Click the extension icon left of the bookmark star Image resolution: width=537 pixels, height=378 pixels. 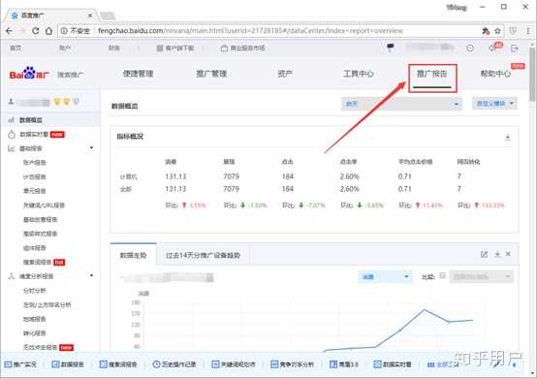486,31
